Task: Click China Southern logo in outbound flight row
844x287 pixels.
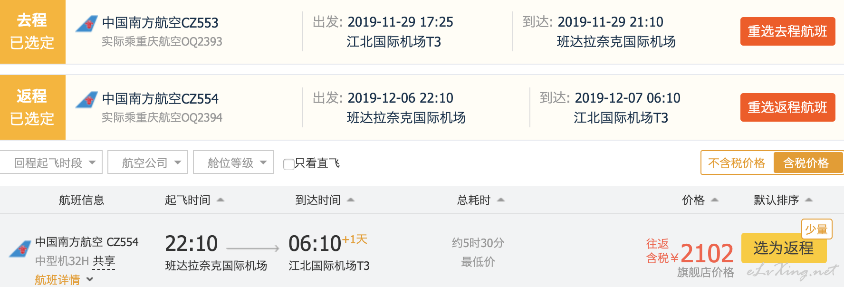Action: (87, 24)
